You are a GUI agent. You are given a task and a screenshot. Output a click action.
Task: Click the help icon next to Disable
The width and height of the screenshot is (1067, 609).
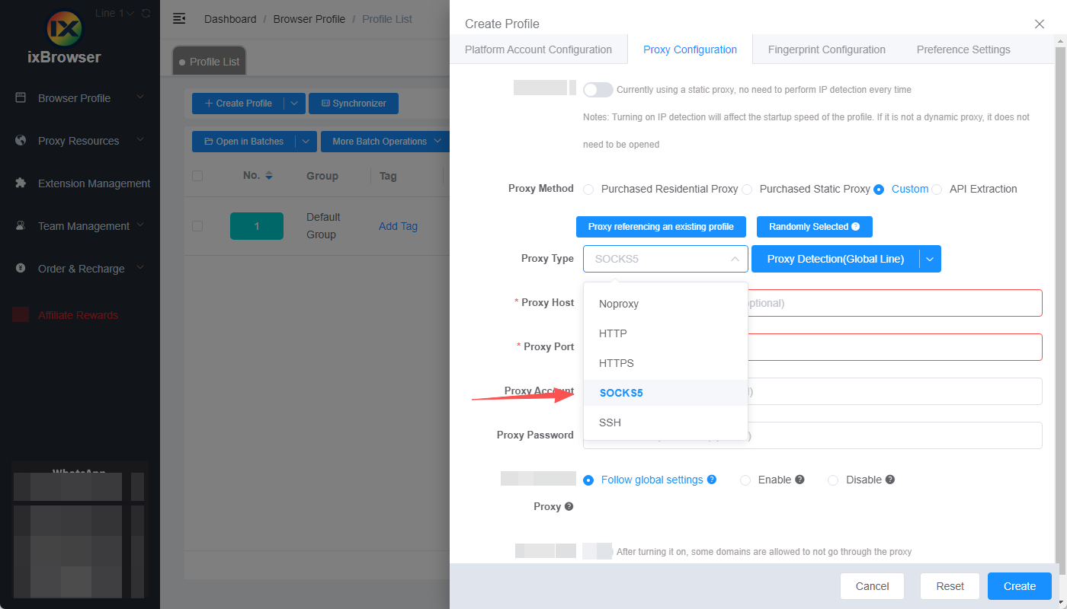[889, 480]
